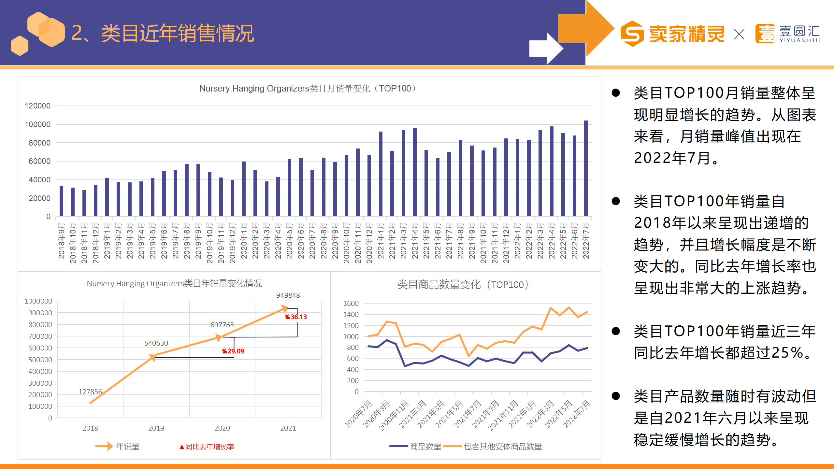Click the white arrow in header
Viewport: 834px width, 469px height.
point(546,49)
